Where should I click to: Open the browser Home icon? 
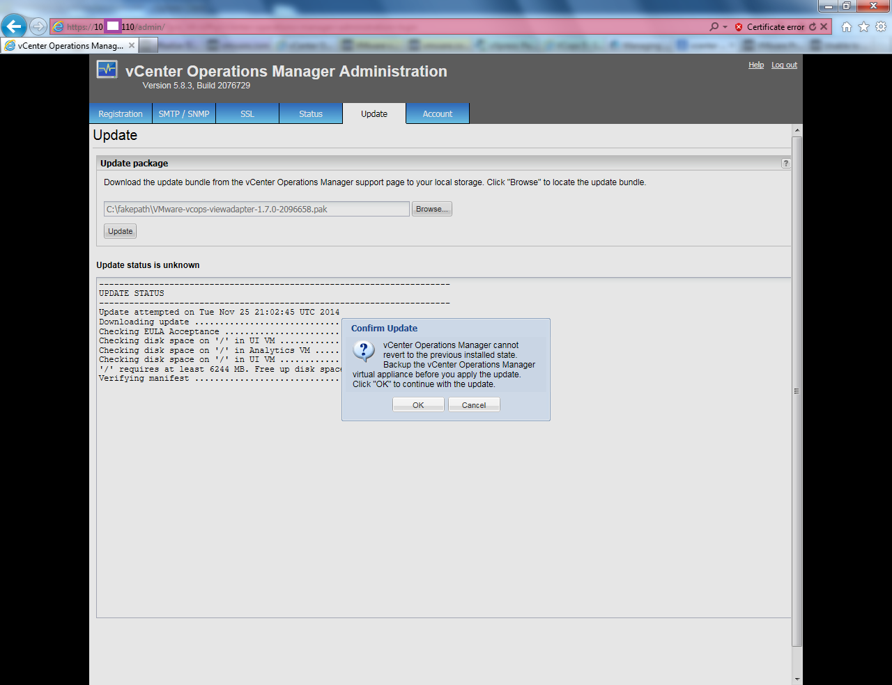[x=847, y=26]
